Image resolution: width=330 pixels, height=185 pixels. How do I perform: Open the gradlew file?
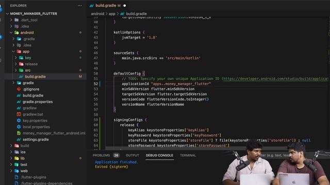coord(30,108)
